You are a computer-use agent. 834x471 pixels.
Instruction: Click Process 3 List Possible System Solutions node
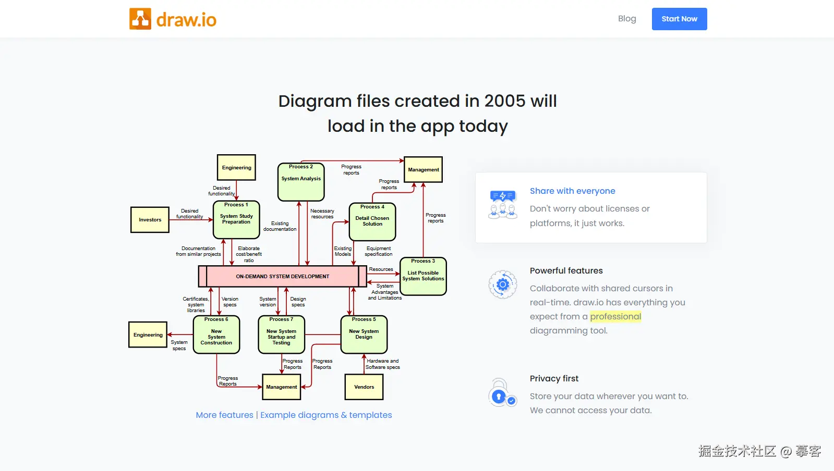point(423,276)
